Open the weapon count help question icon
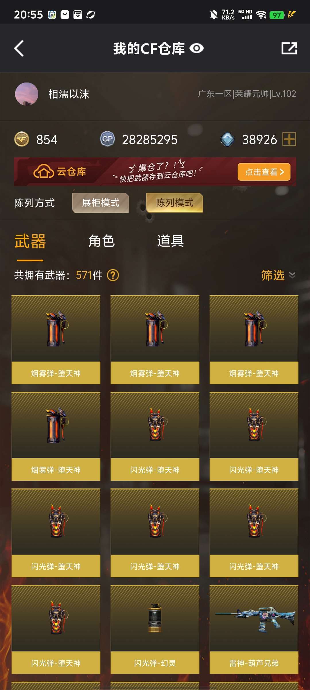Image resolution: width=310 pixels, height=690 pixels. pos(113,275)
